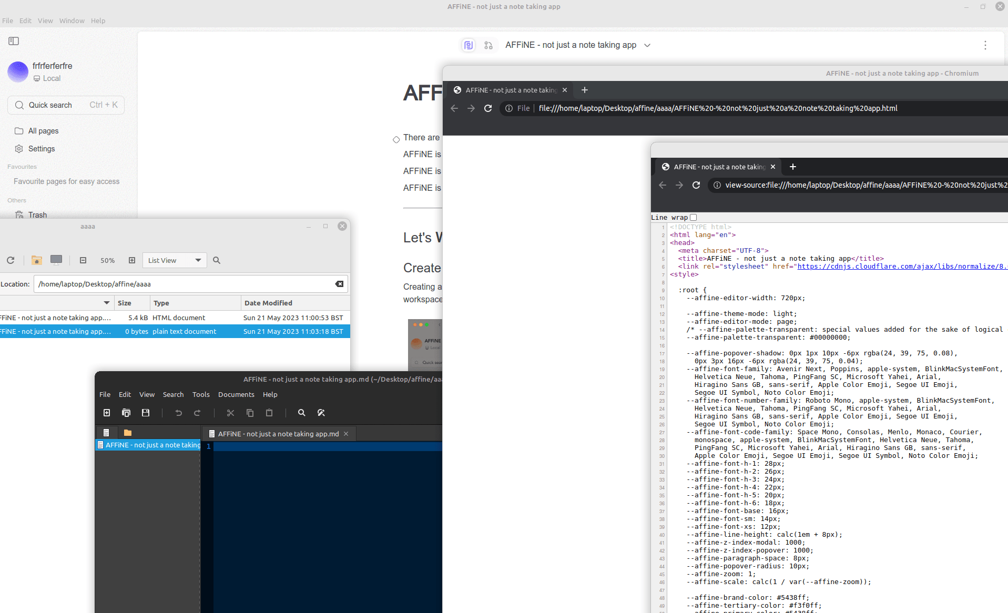
Task: Toggle the Name column sort arrow
Action: click(x=107, y=303)
